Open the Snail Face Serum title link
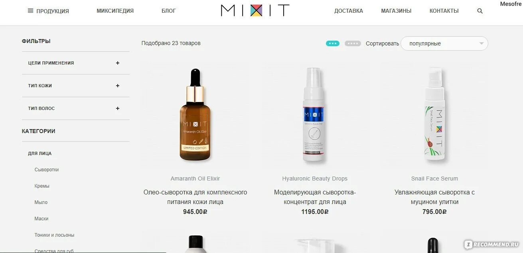 434,178
